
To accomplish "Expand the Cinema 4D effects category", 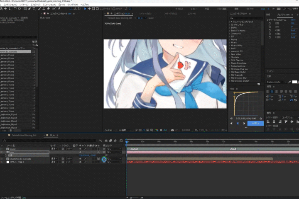I will tap(230, 34).
